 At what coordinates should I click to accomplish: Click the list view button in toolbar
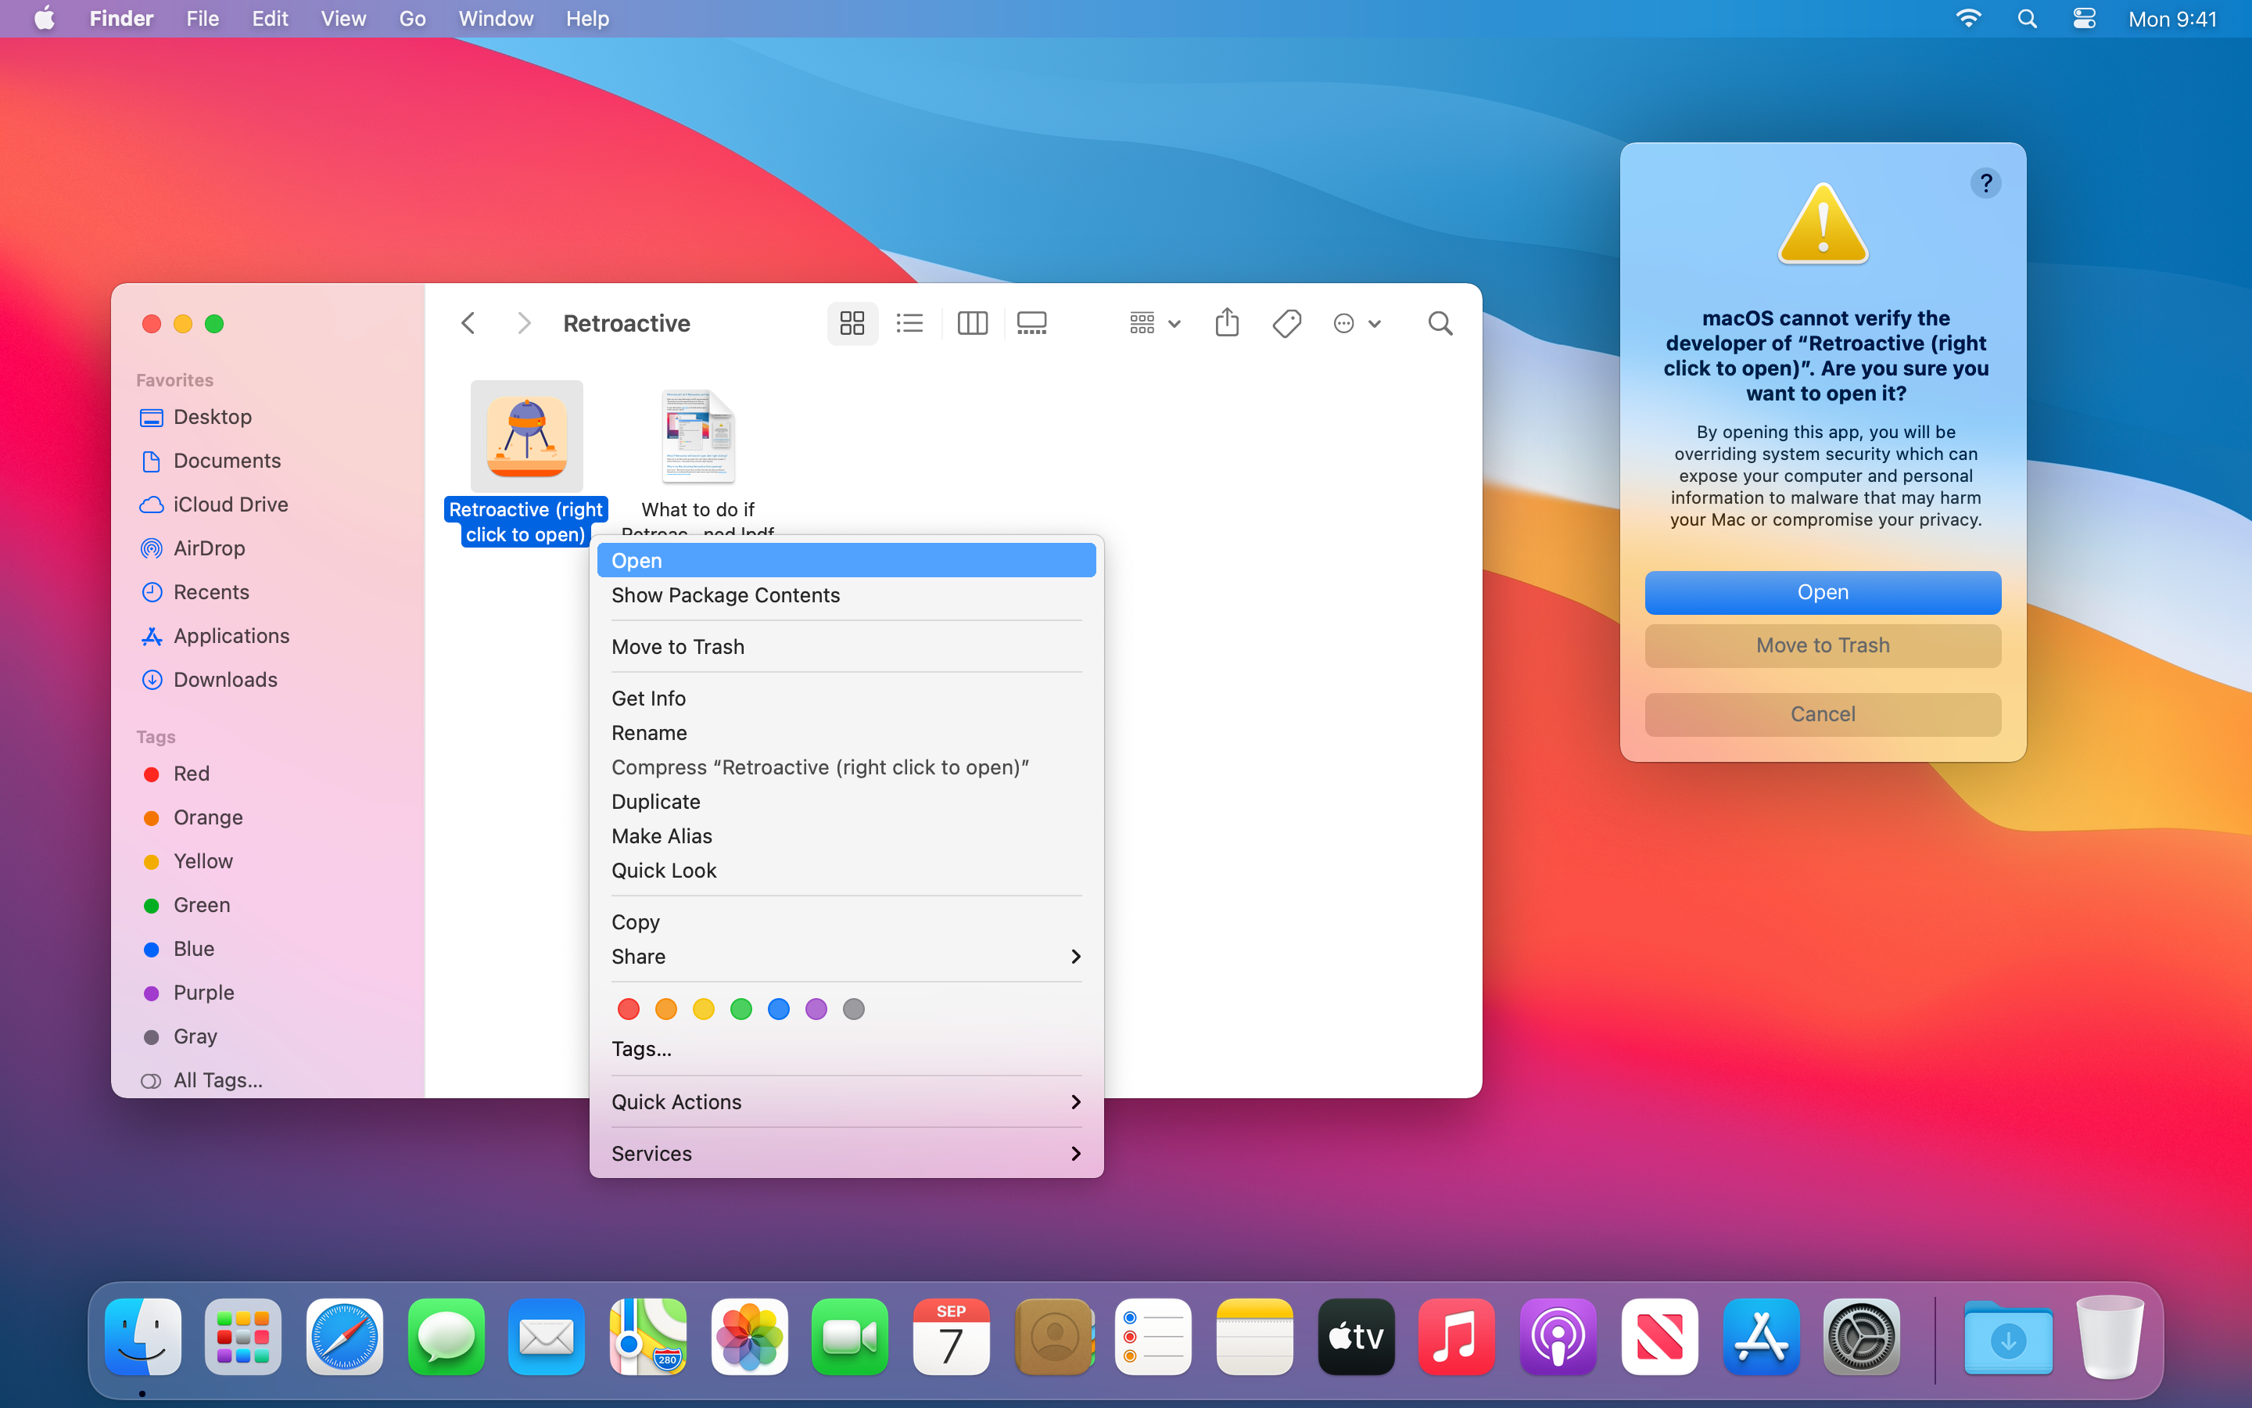click(909, 323)
